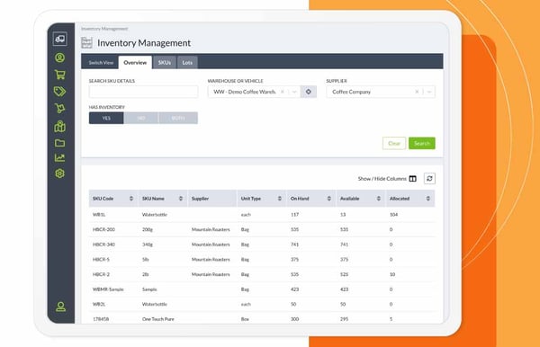Click the Show / Hide Columns label

[x=382, y=179]
